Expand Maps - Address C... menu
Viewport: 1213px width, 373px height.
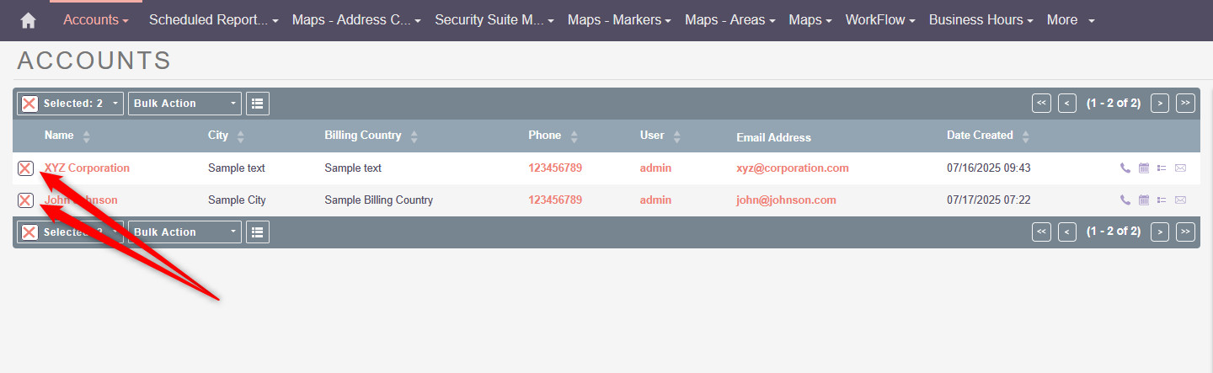(x=357, y=20)
